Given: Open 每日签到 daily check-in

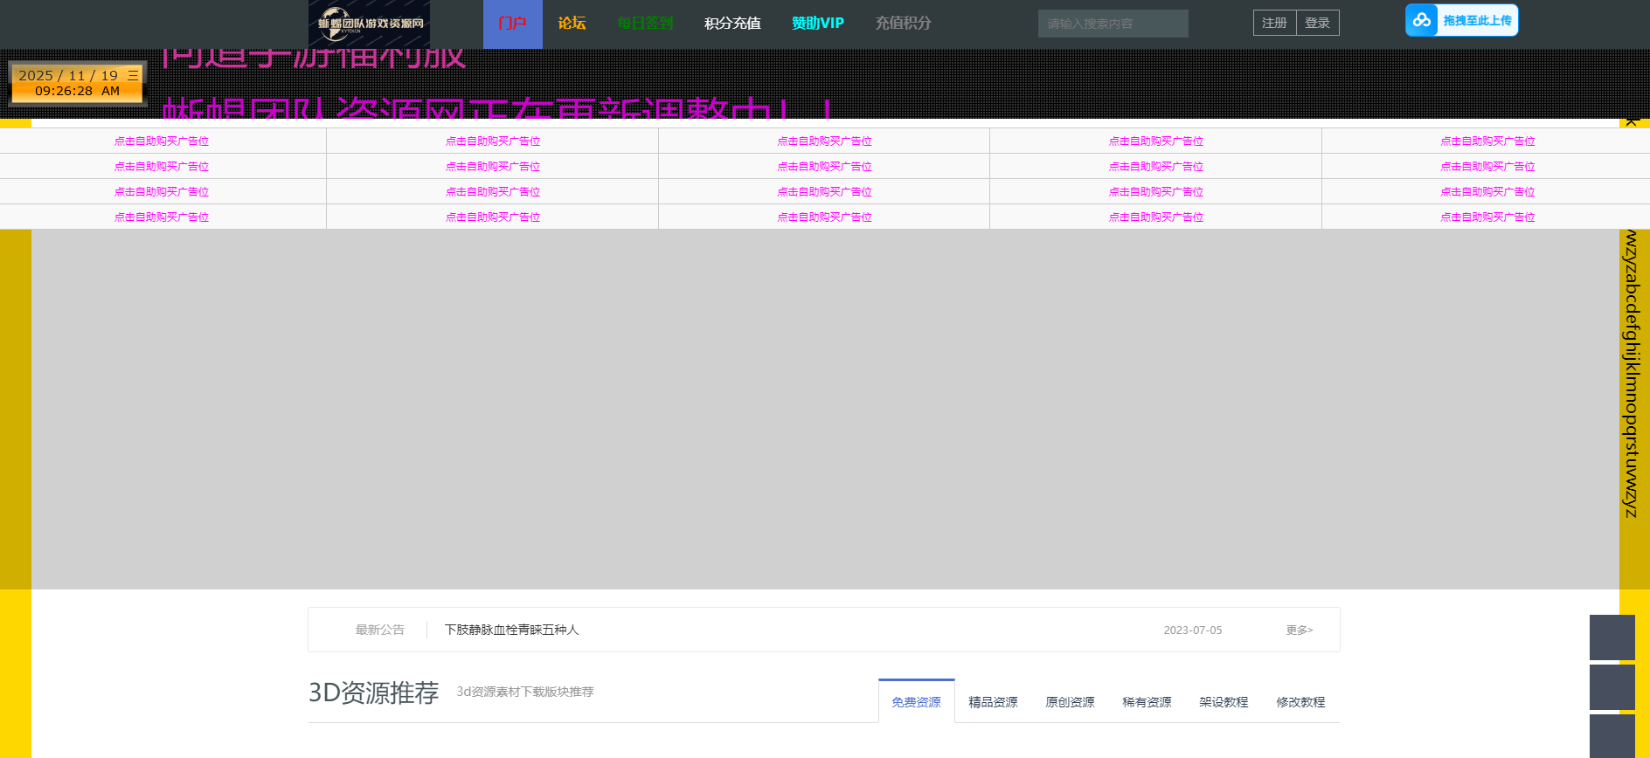Looking at the screenshot, I should [645, 24].
